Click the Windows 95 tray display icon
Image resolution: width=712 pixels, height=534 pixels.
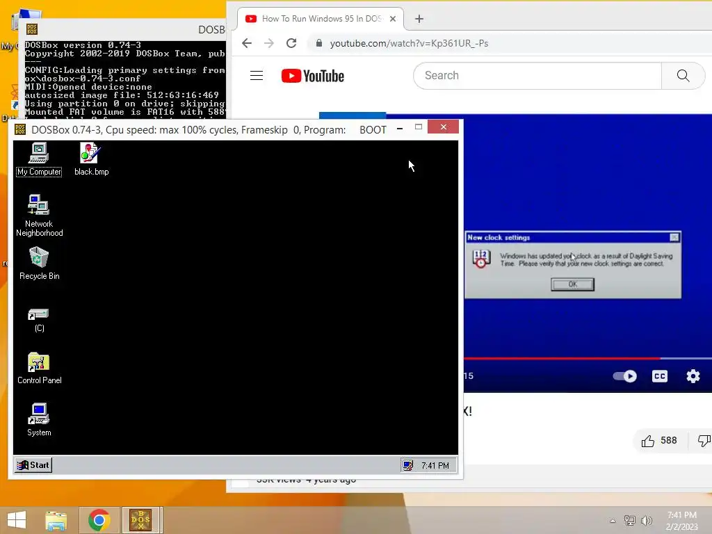coord(407,465)
